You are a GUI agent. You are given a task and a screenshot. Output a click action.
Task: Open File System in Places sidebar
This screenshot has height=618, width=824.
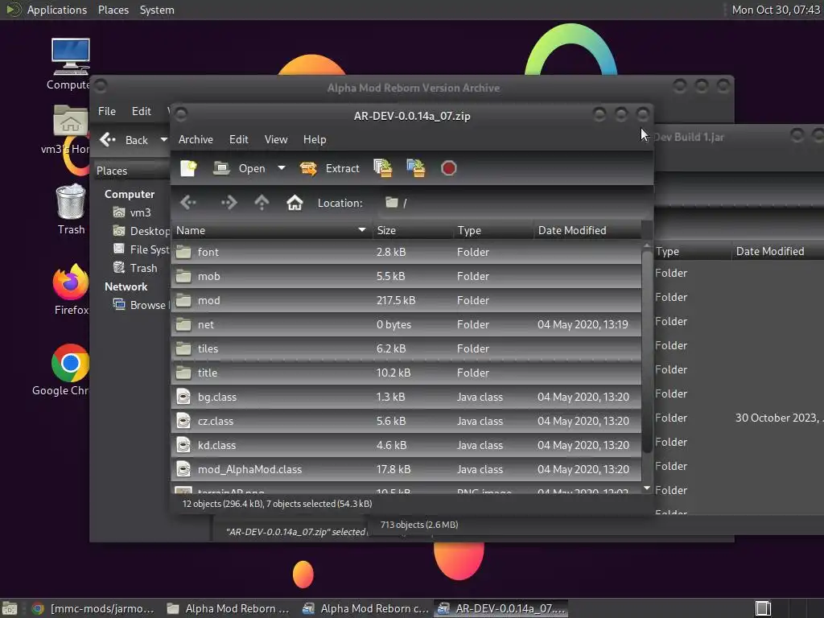141,249
